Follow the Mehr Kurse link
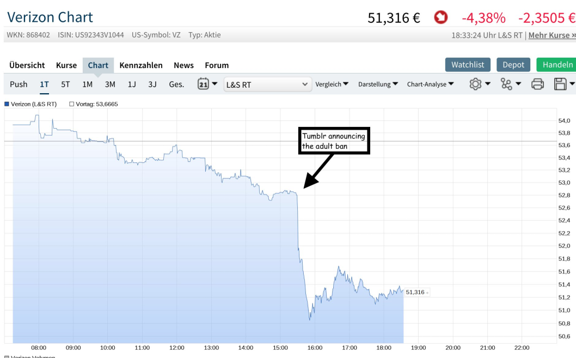Image resolution: width=576 pixels, height=358 pixels. tap(552, 35)
